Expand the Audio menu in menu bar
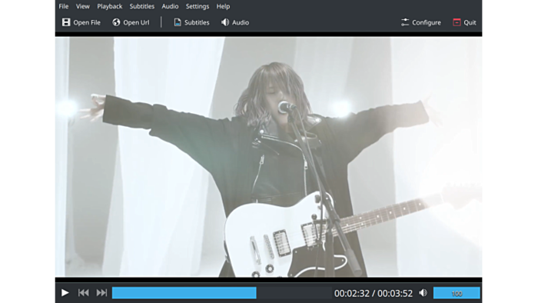The width and height of the screenshot is (538, 303). coord(170,6)
